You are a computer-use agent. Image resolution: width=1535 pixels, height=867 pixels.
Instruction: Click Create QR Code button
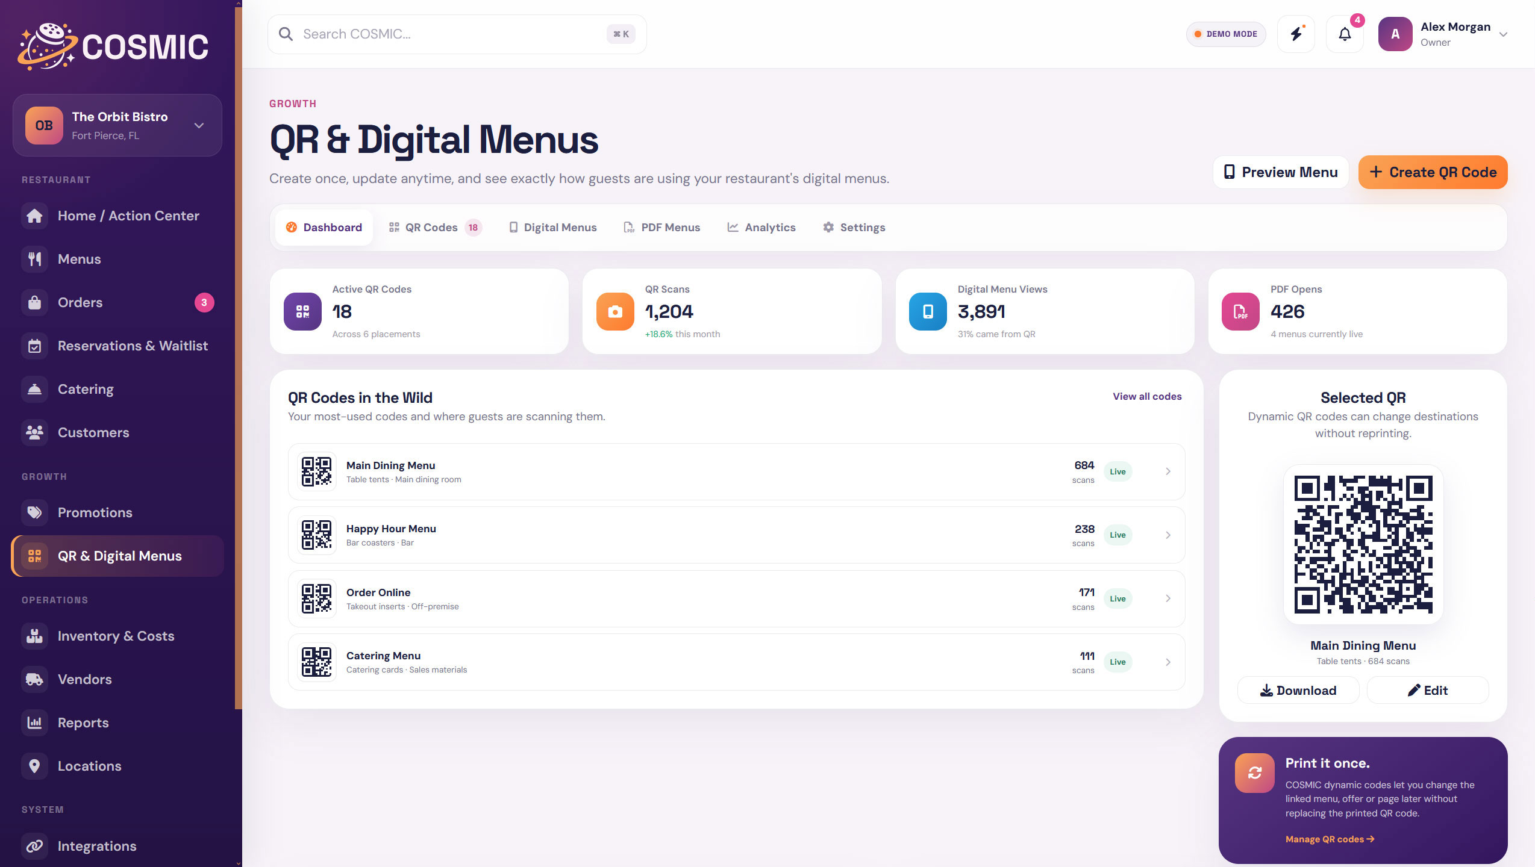1433,172
